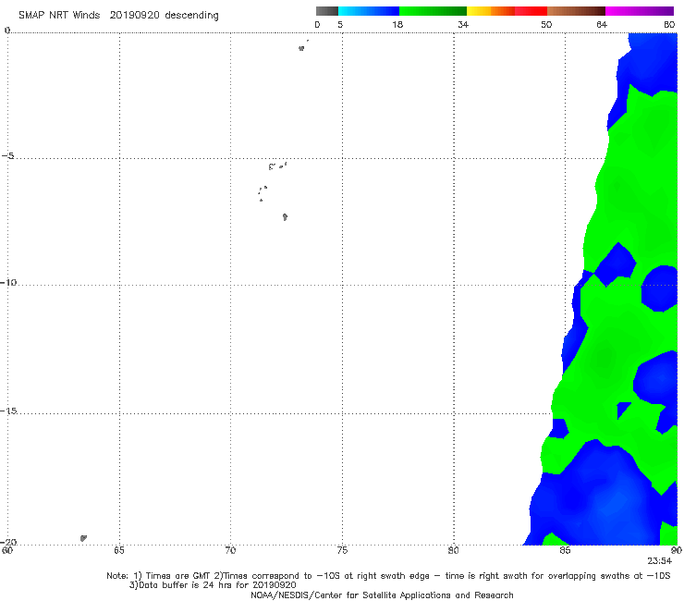Screen dimensions: 684x601
Task: Pick the brown segment of the color bar
Action: tap(576, 11)
